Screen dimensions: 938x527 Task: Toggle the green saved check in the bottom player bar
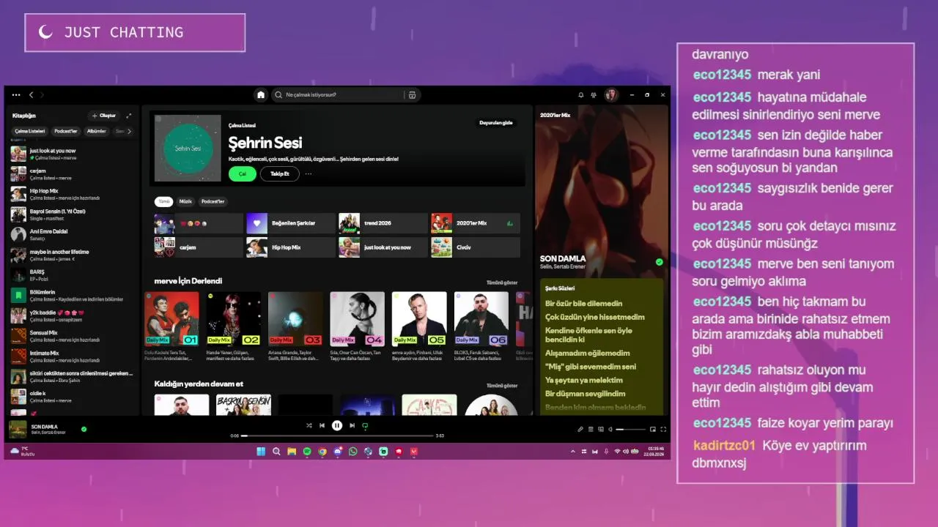84,429
